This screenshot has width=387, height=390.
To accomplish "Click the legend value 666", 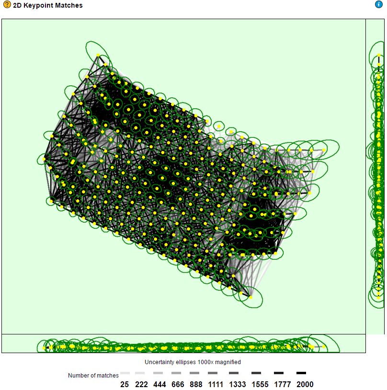I will click(178, 384).
